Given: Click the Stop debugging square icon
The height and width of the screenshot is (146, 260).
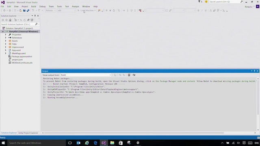Looking at the screenshot, I should click(110, 11).
